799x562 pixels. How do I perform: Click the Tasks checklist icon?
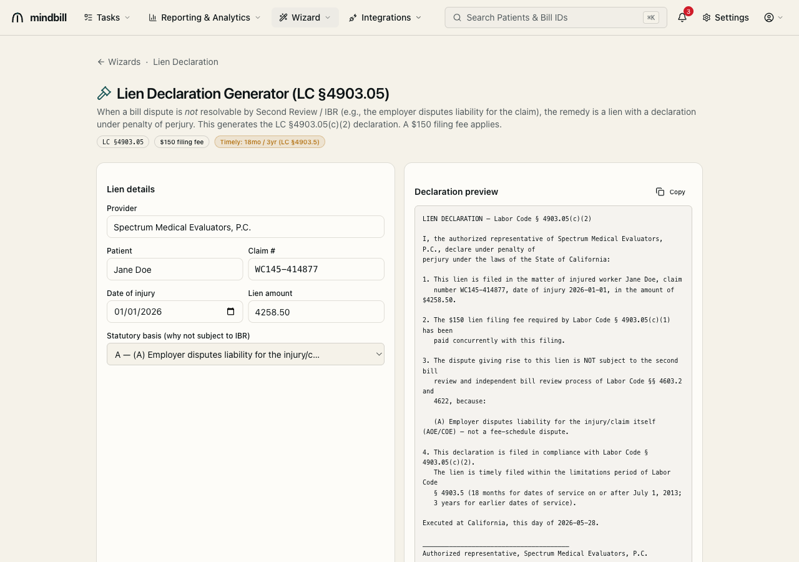88,17
